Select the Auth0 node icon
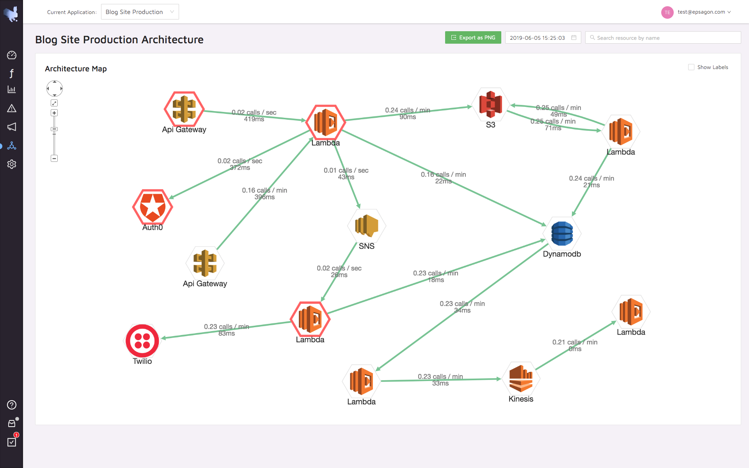 pos(153,207)
